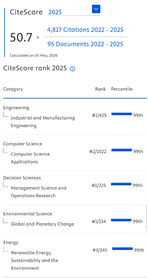Screen dimensions: 148x278
Task: Click the CiteScore rank info icon
Action: point(72,69)
